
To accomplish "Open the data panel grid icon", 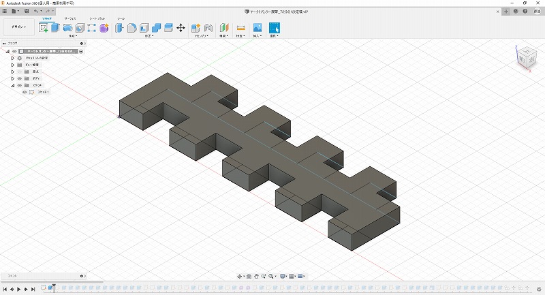I will 5,12.
